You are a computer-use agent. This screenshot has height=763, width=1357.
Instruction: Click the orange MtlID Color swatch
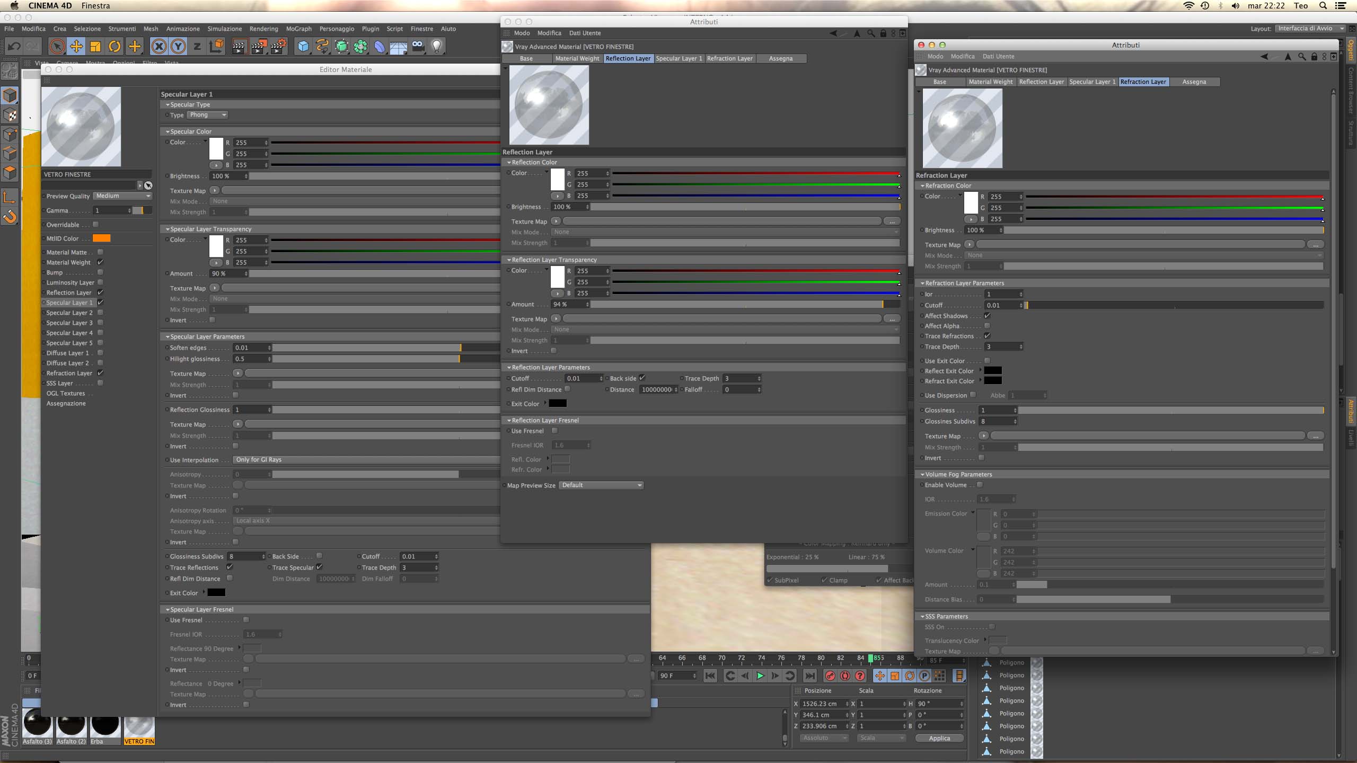coord(101,238)
